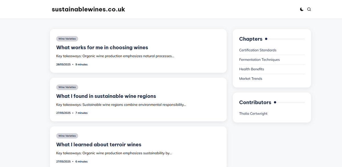Open "What works for me in choosing wines"
Image resolution: width=342 pixels, height=167 pixels.
(102, 47)
